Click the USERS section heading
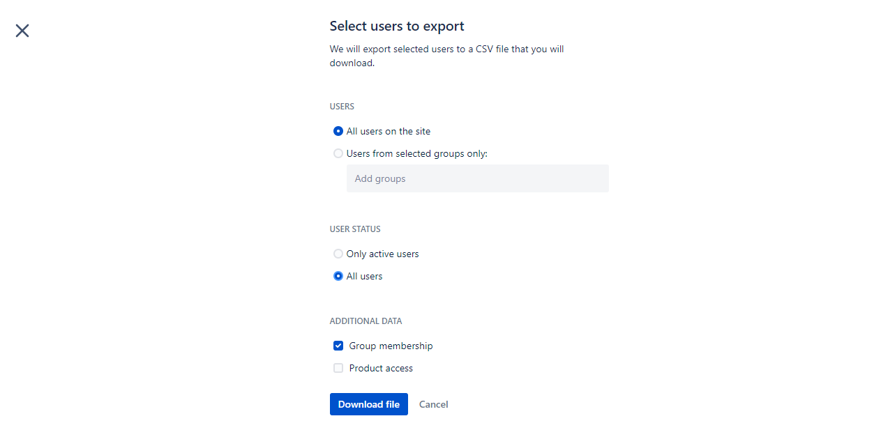This screenshot has width=881, height=446. click(x=342, y=107)
